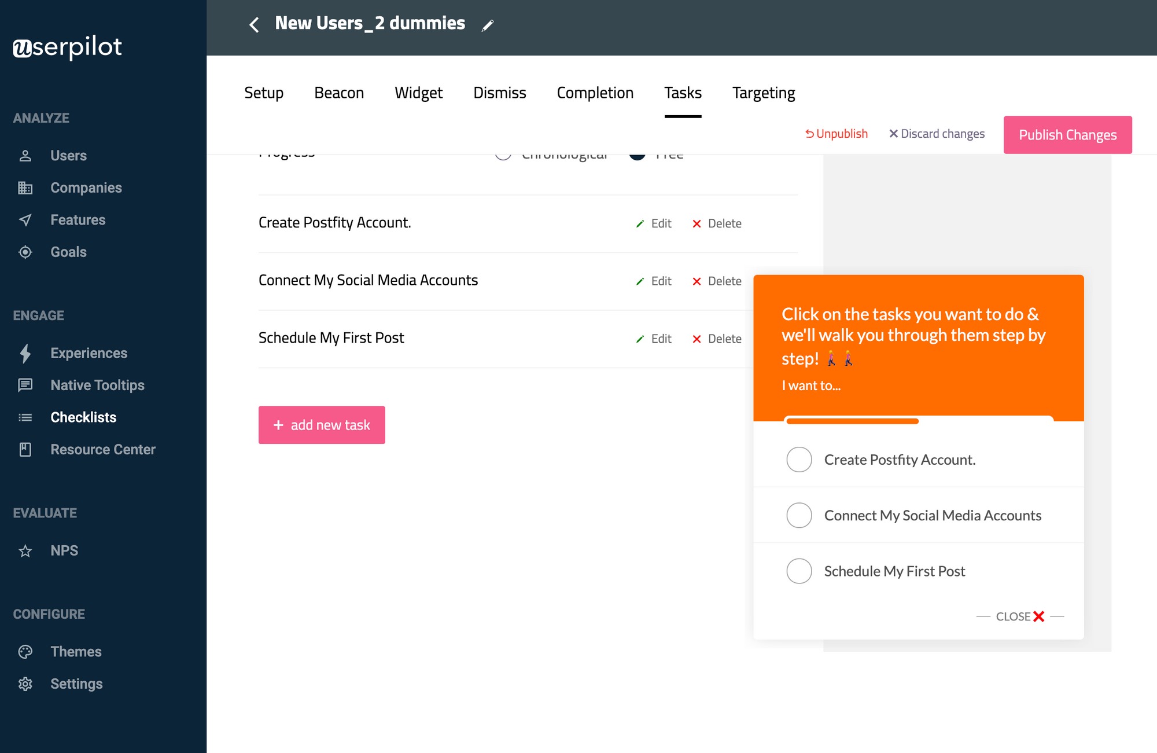Select the Experiences lightning icon
The image size is (1157, 753).
point(25,352)
